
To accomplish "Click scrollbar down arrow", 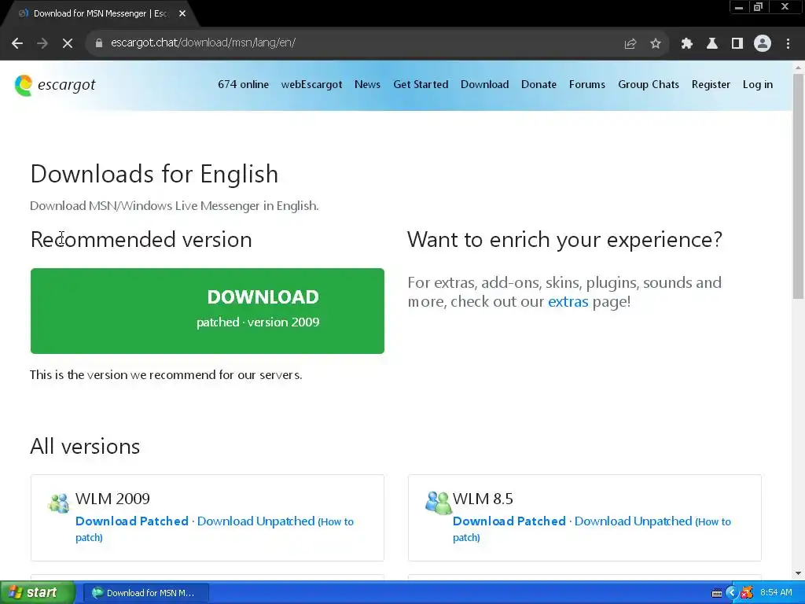I will click(798, 573).
